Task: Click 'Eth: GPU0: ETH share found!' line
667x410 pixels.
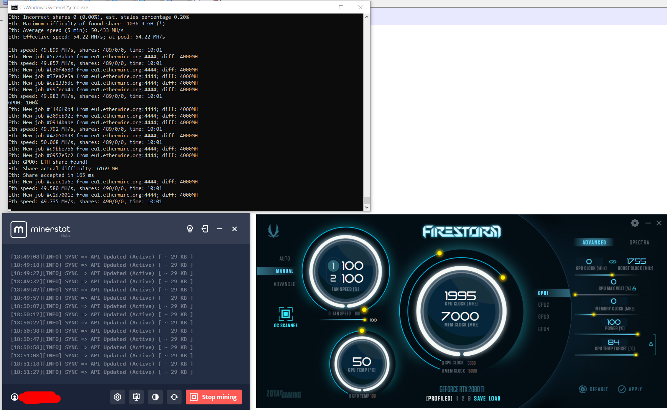Action: [48, 162]
